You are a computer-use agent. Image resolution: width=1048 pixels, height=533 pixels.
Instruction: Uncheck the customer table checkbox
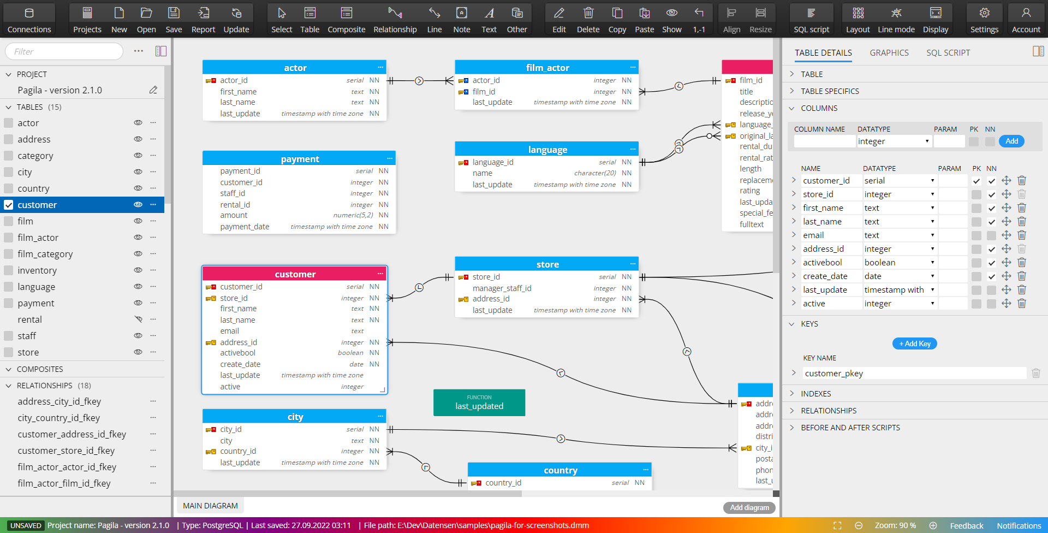[8, 205]
